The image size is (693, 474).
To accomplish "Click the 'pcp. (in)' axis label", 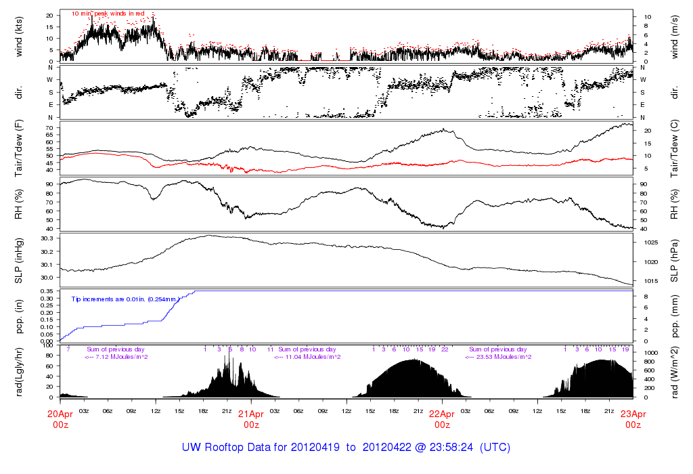I will pos(18,317).
